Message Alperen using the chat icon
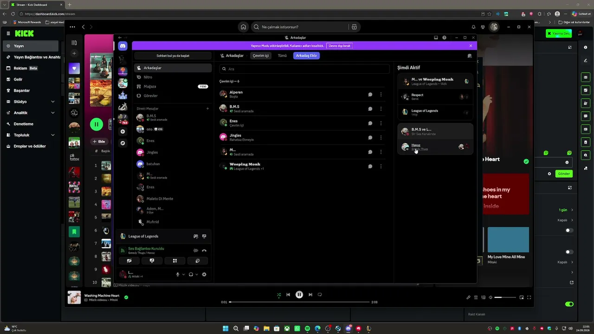The width and height of the screenshot is (594, 334). [x=370, y=94]
